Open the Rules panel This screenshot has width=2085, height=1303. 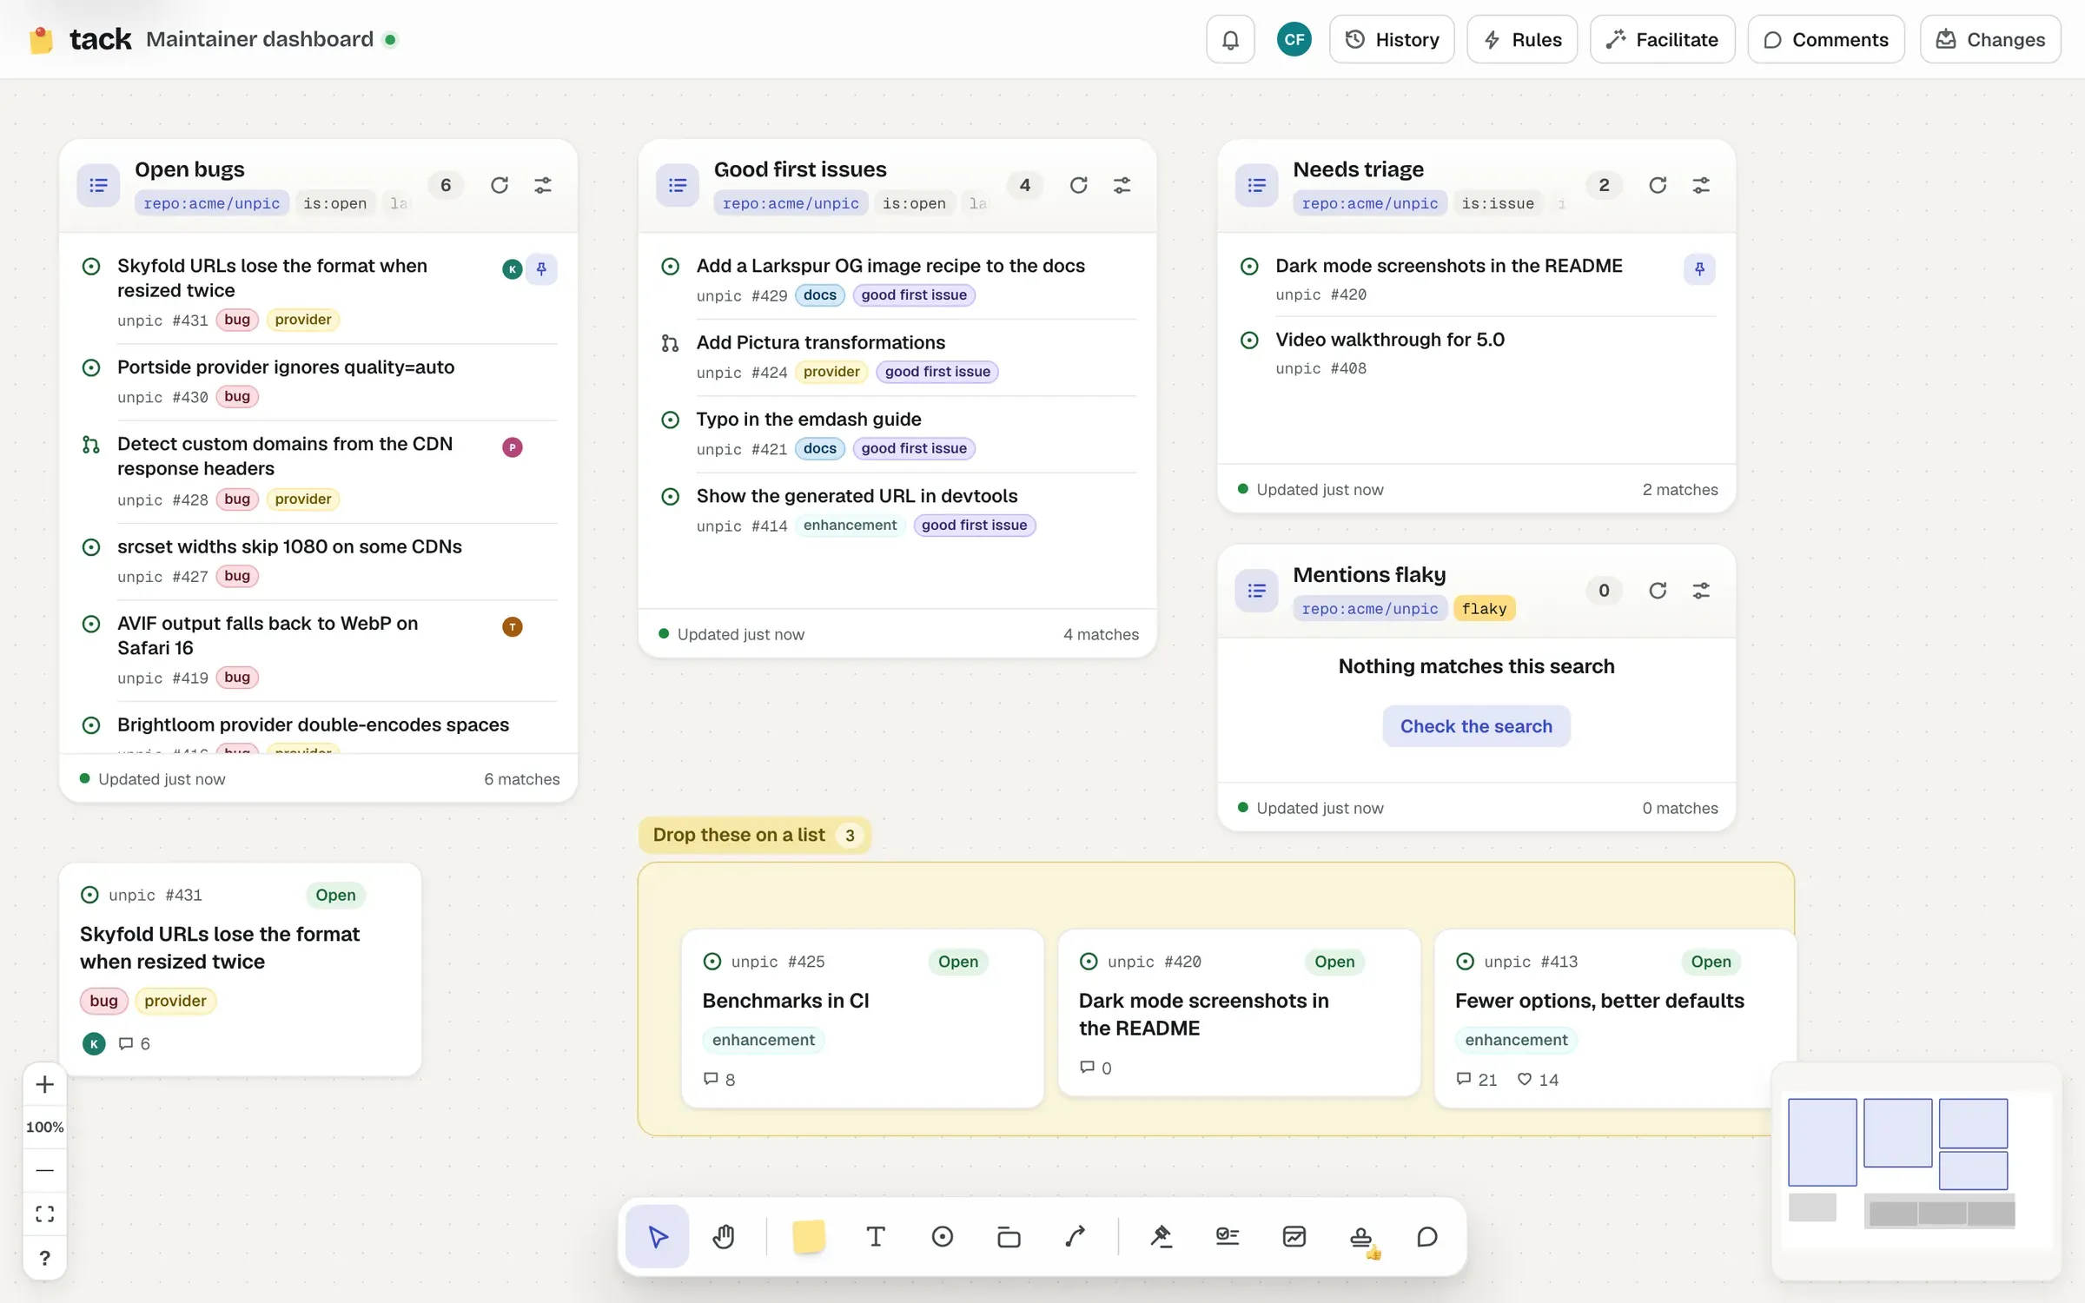pos(1522,39)
